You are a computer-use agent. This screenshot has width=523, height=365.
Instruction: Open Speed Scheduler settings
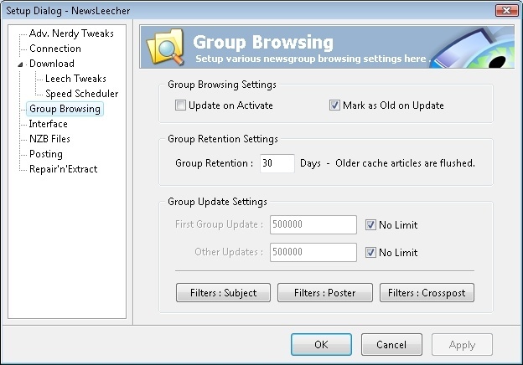(x=82, y=94)
